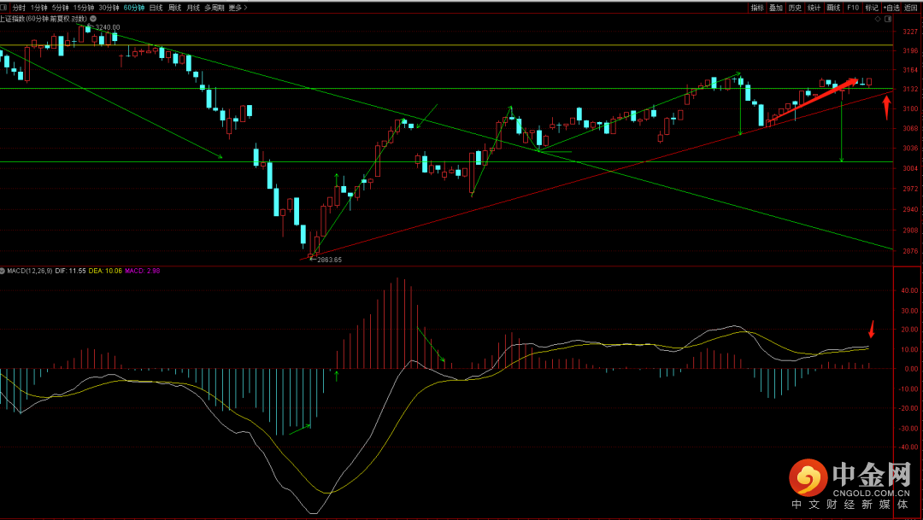The height and width of the screenshot is (520, 923).
Task: Click the 返回 back button
Action: point(911,8)
